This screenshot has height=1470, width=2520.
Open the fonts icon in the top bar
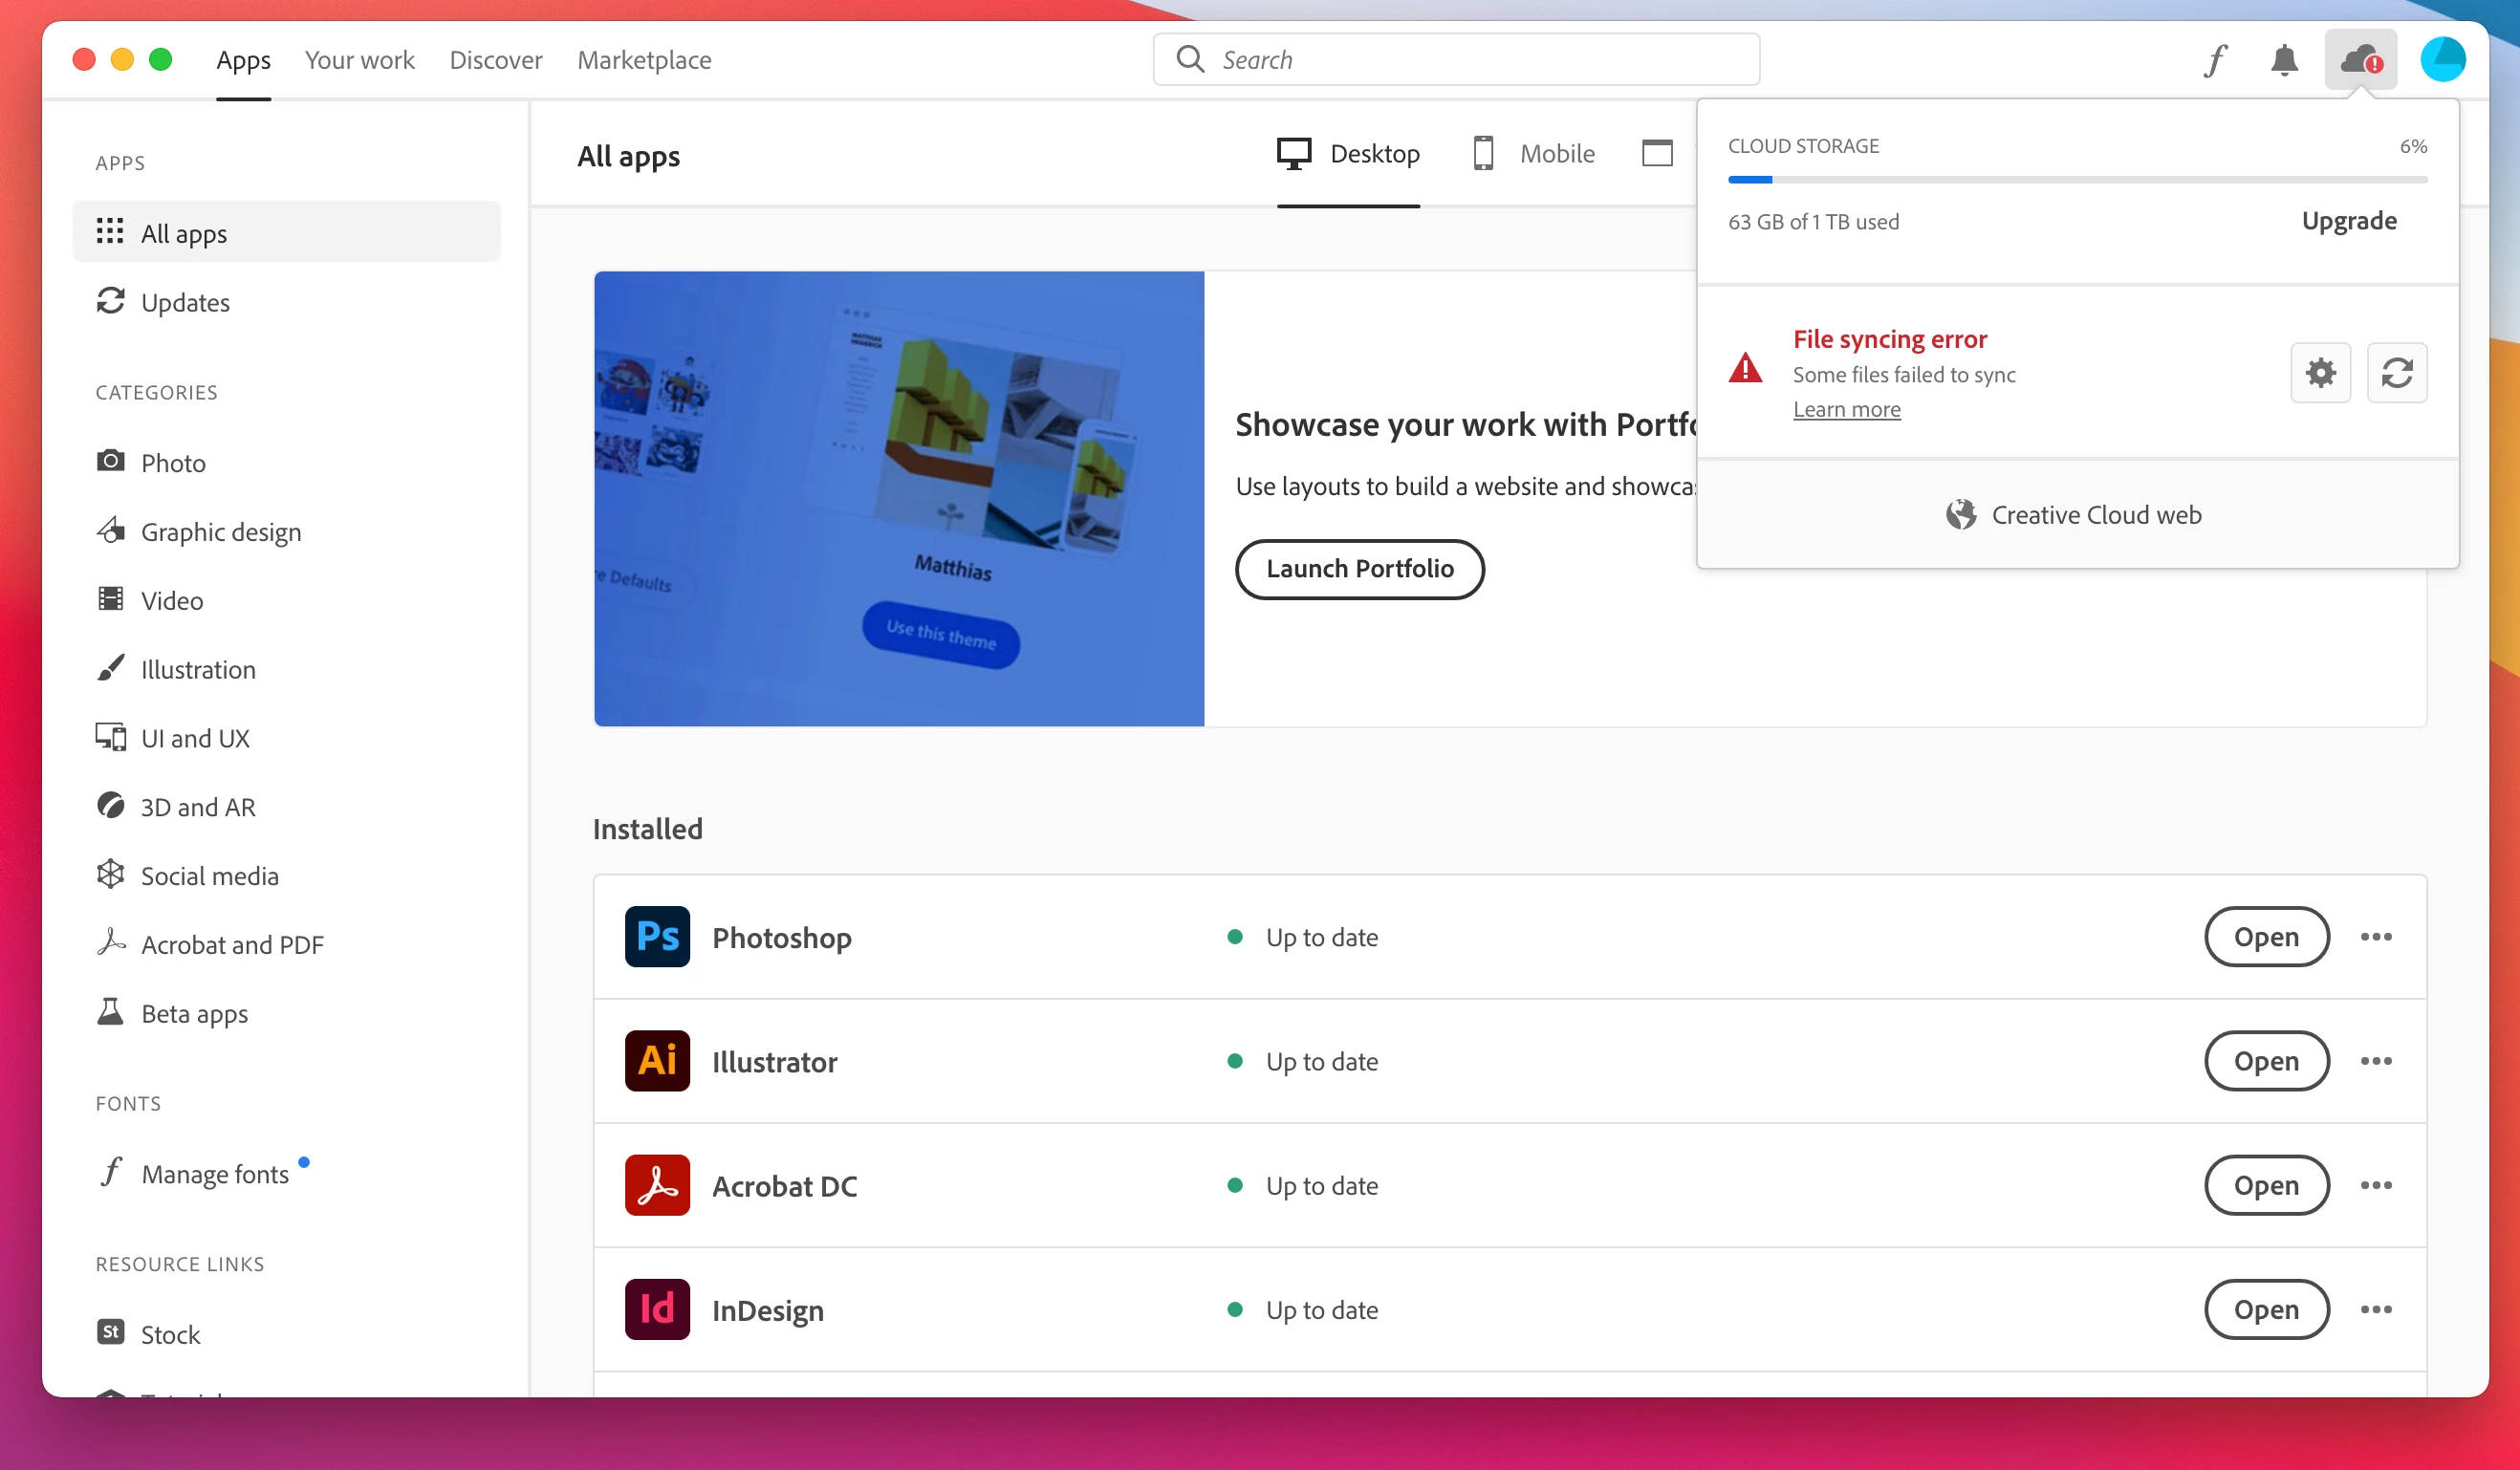(x=2215, y=60)
